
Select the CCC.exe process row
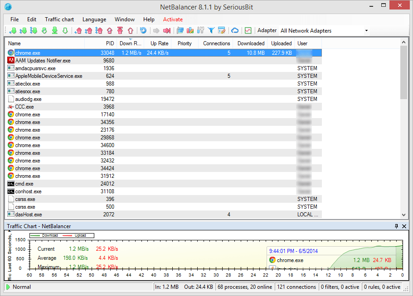(165, 107)
